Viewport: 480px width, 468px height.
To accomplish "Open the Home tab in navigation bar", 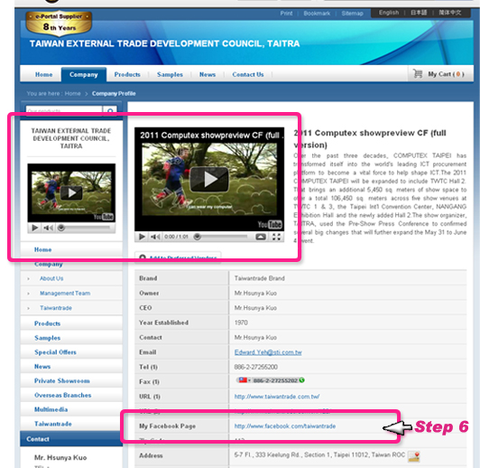I will 44,74.
